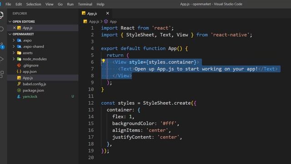Click App.js in the breadcrumb path
Image resolution: width=291 pixels, height=164 pixels.
94,21
